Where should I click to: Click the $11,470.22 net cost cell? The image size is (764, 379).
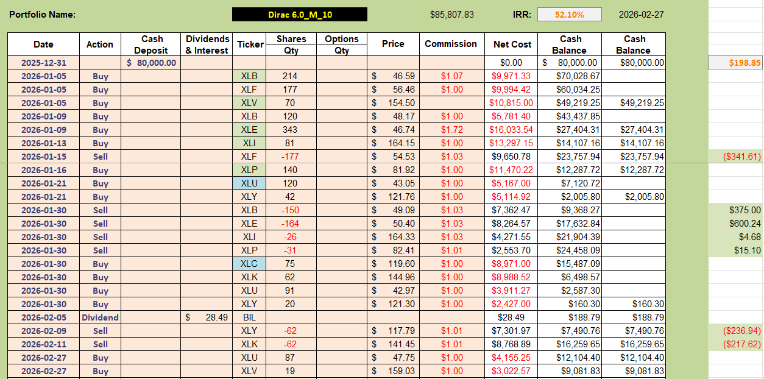point(512,170)
